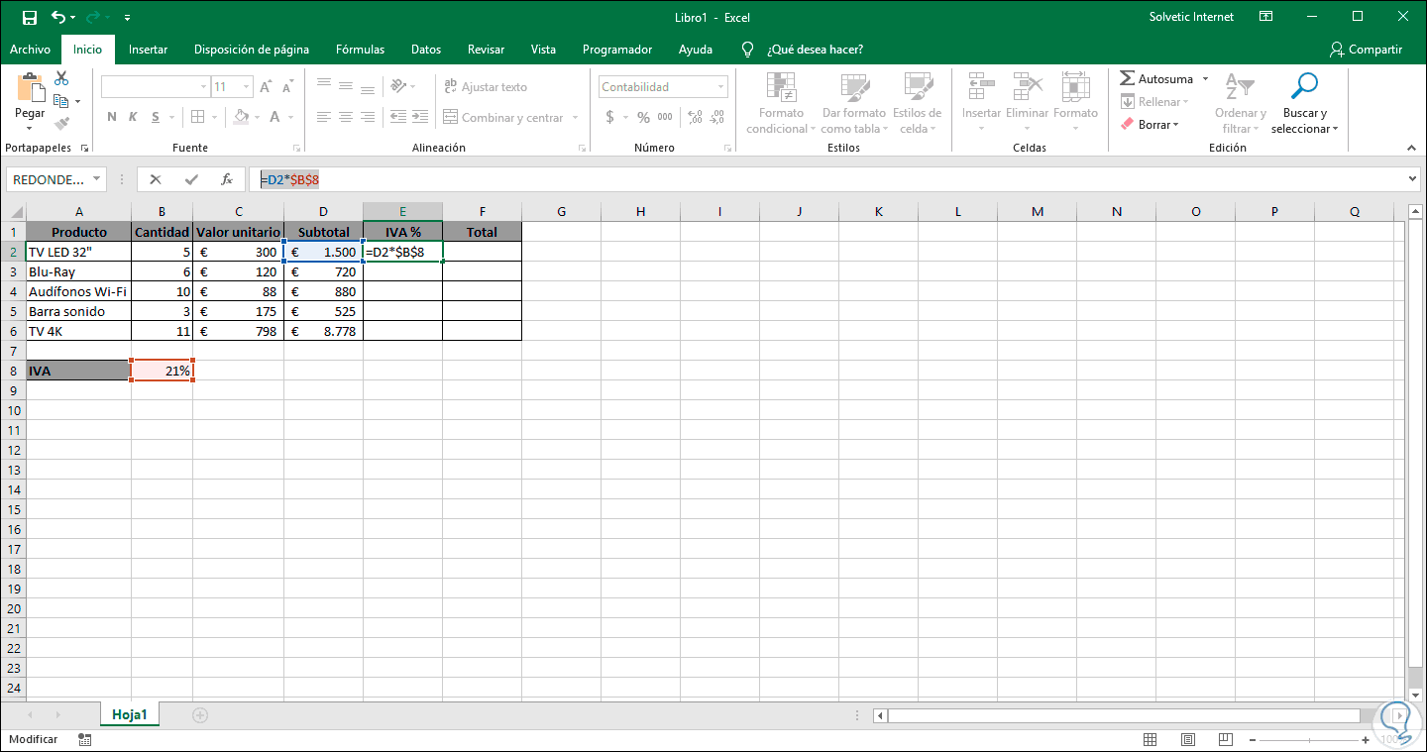Viewport: 1427px width, 752px height.
Task: Decrease font size with small A icon
Action: 289,87
